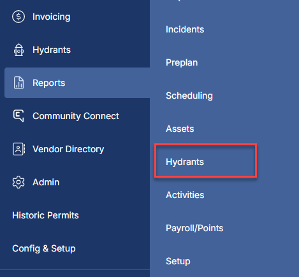Click the Admin gear icon
Image resolution: width=299 pixels, height=277 pixels.
(x=18, y=182)
